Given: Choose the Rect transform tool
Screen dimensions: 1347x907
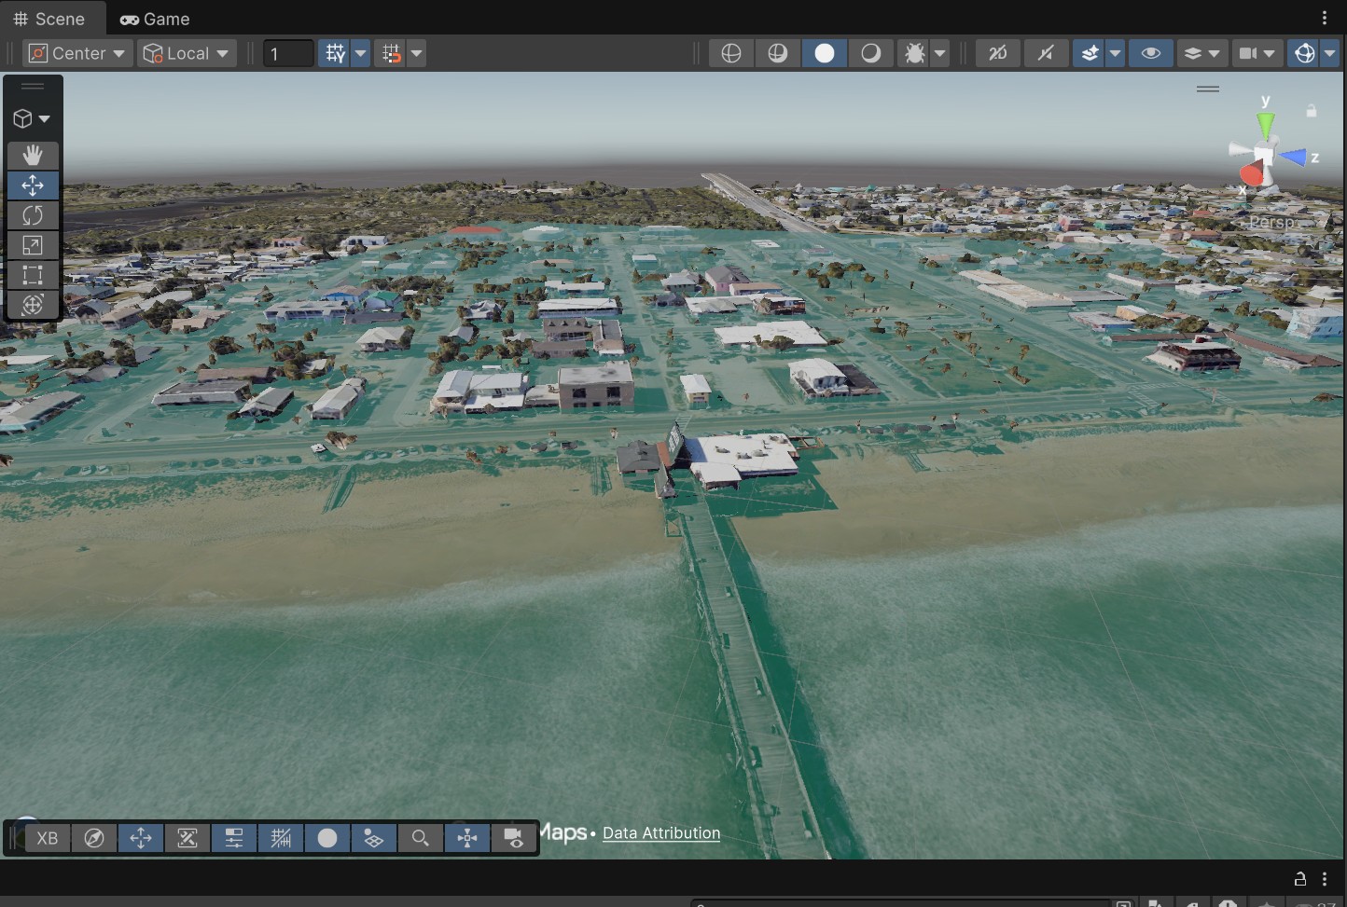Looking at the screenshot, I should click(33, 275).
